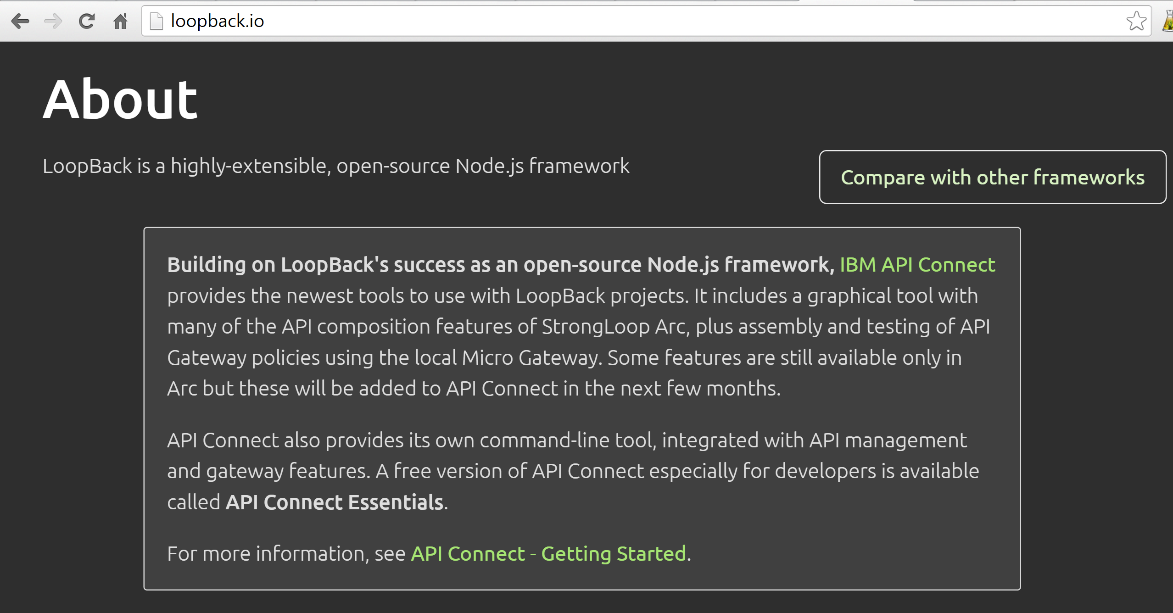Click the bold API Connect Essentials text
This screenshot has width=1173, height=613.
click(335, 502)
